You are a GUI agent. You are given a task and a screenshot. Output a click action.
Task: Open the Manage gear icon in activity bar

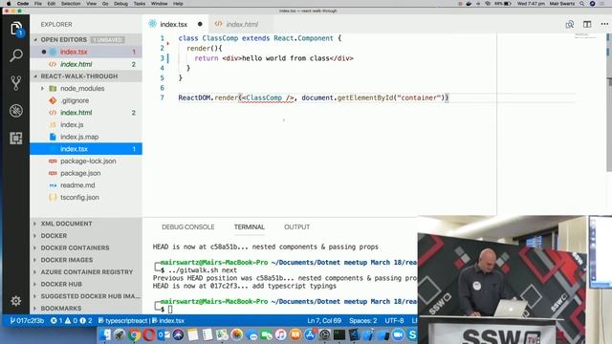tap(16, 301)
